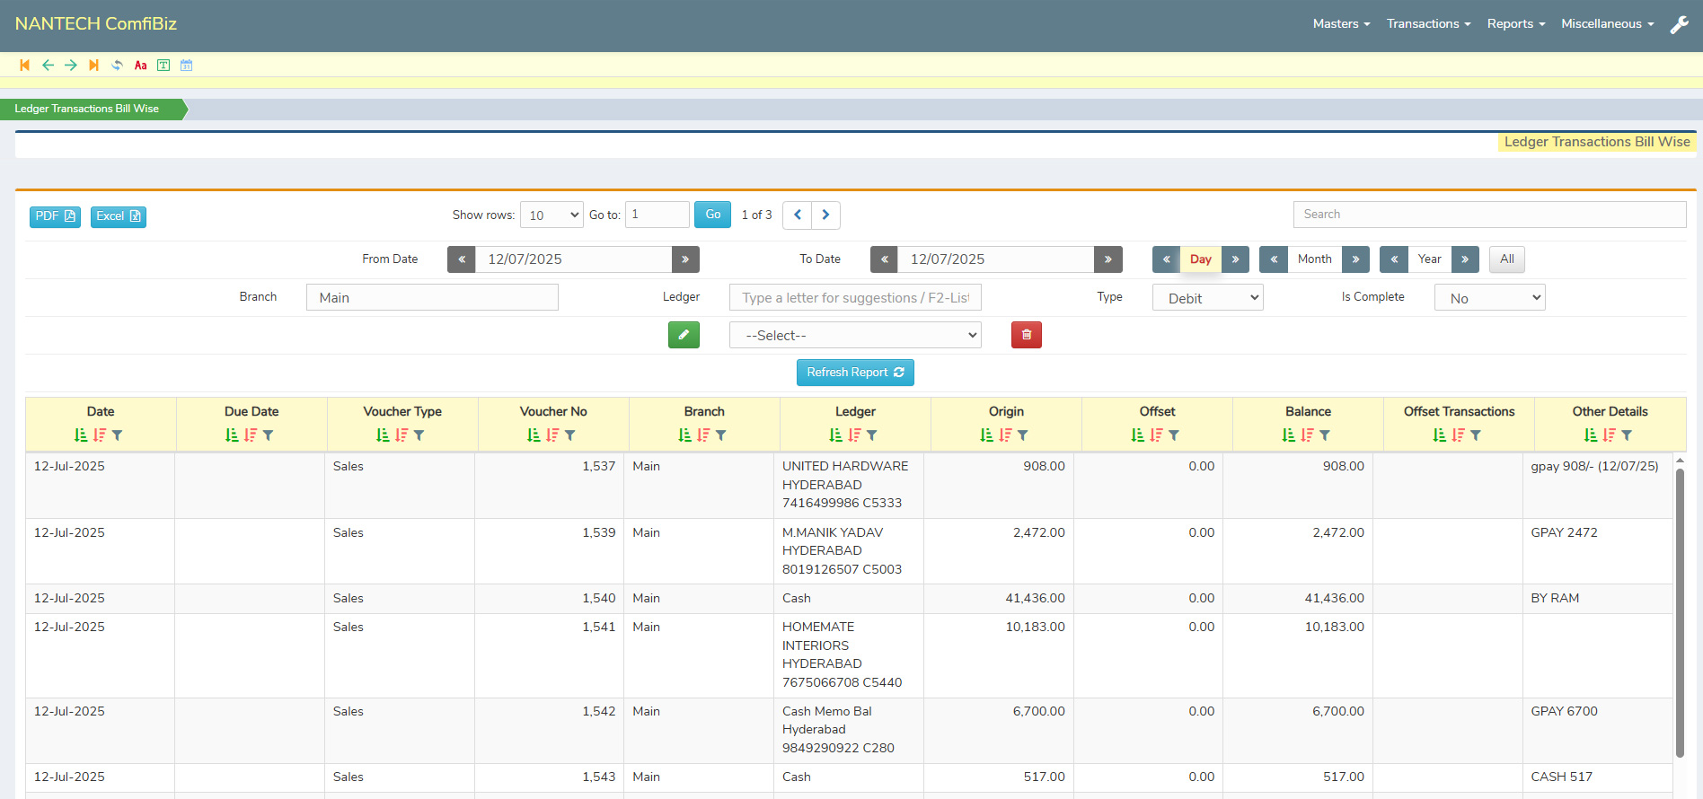Open the Show rows dropdown
The height and width of the screenshot is (799, 1703).
click(551, 215)
